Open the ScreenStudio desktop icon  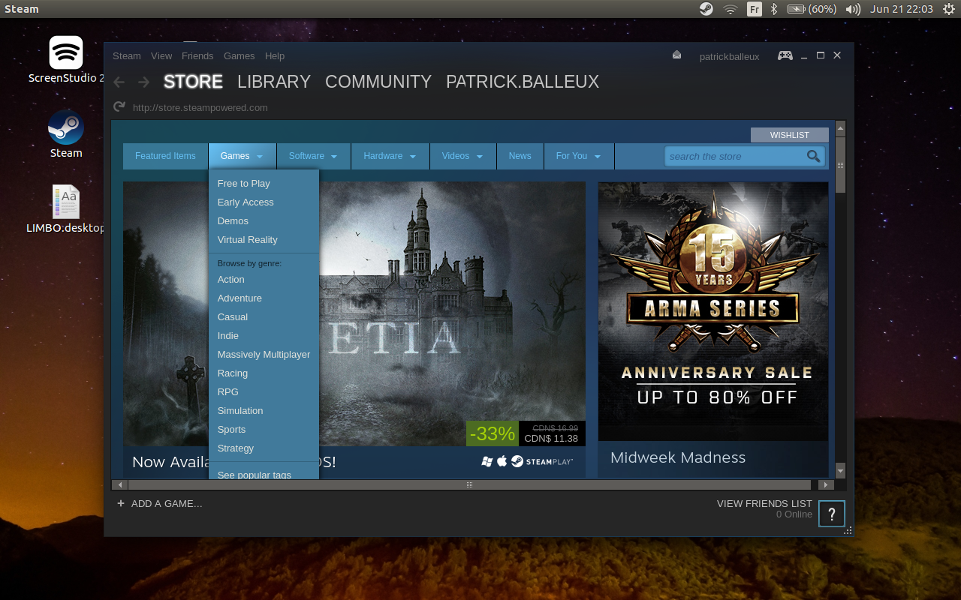pyautogui.click(x=66, y=52)
